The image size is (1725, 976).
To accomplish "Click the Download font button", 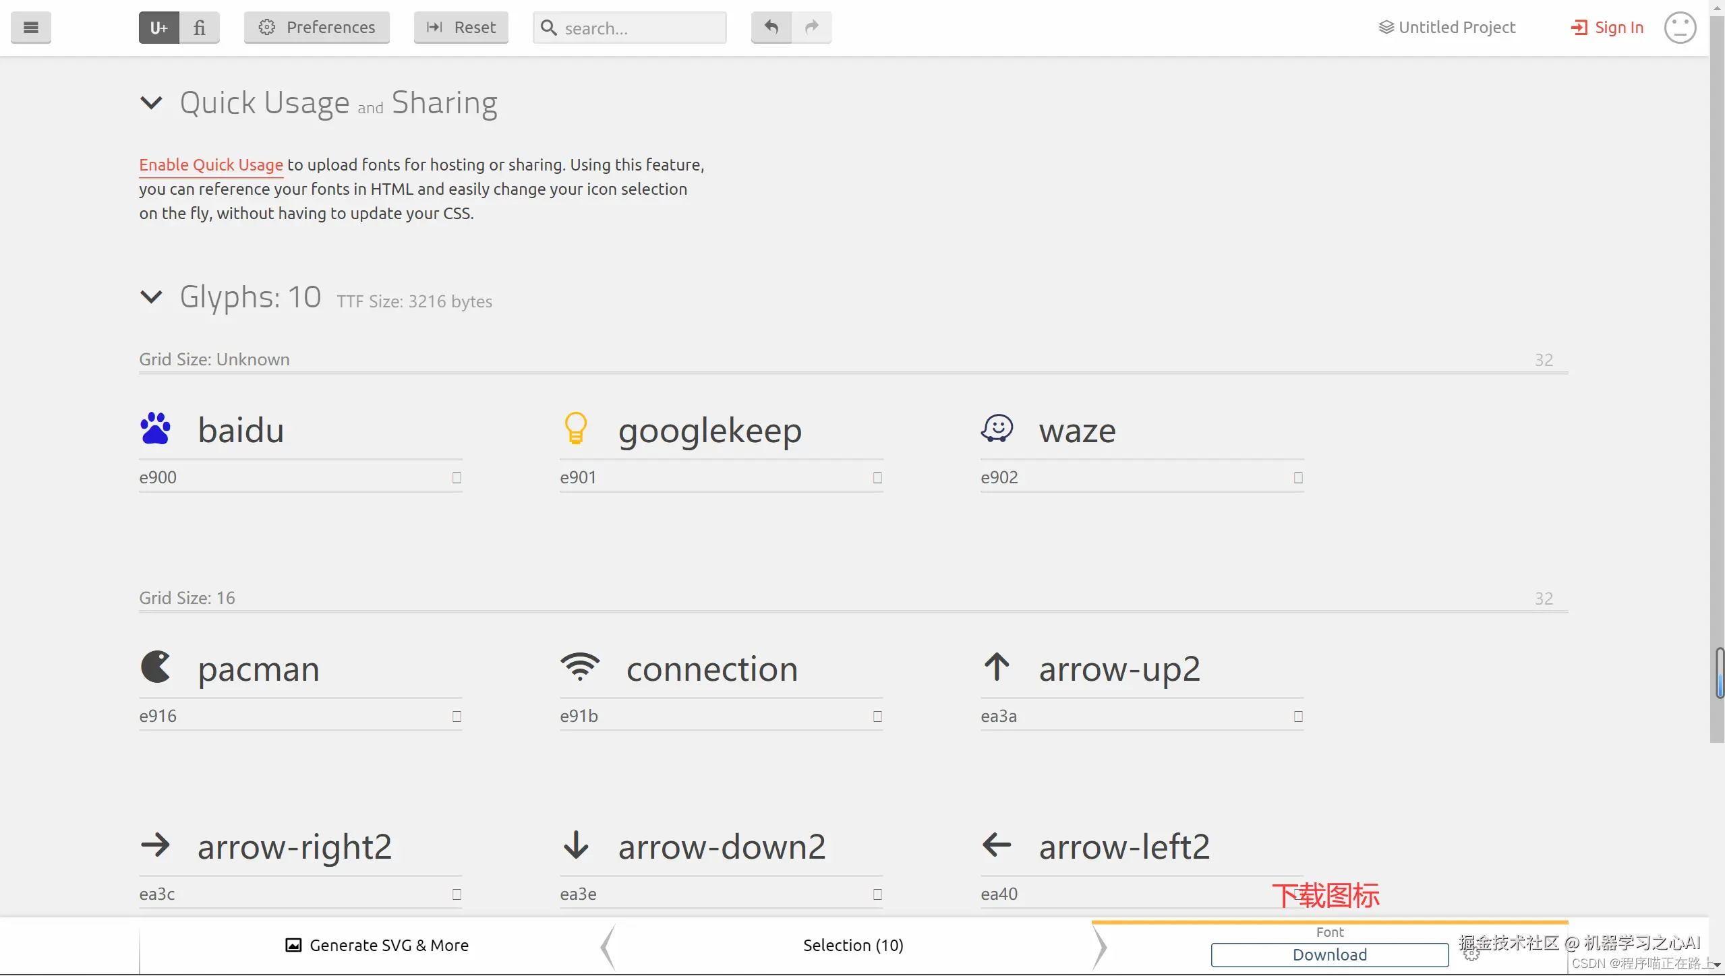I will tap(1329, 955).
